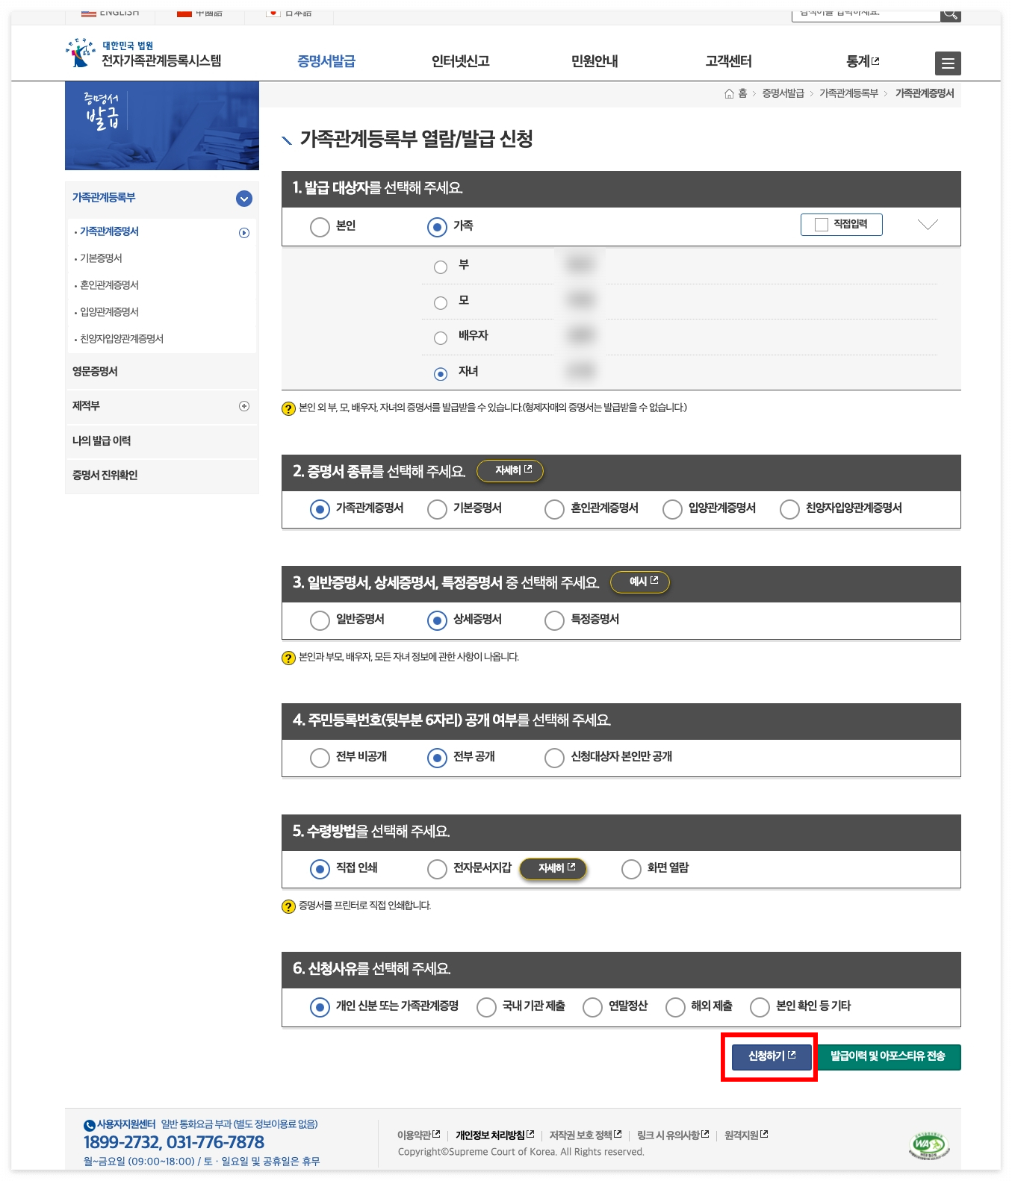Select 연말정산 as reason
This screenshot has height=1181, width=1012.
pos(592,1007)
